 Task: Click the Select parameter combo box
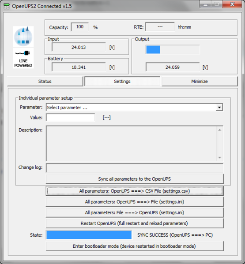pyautogui.click(x=134, y=108)
